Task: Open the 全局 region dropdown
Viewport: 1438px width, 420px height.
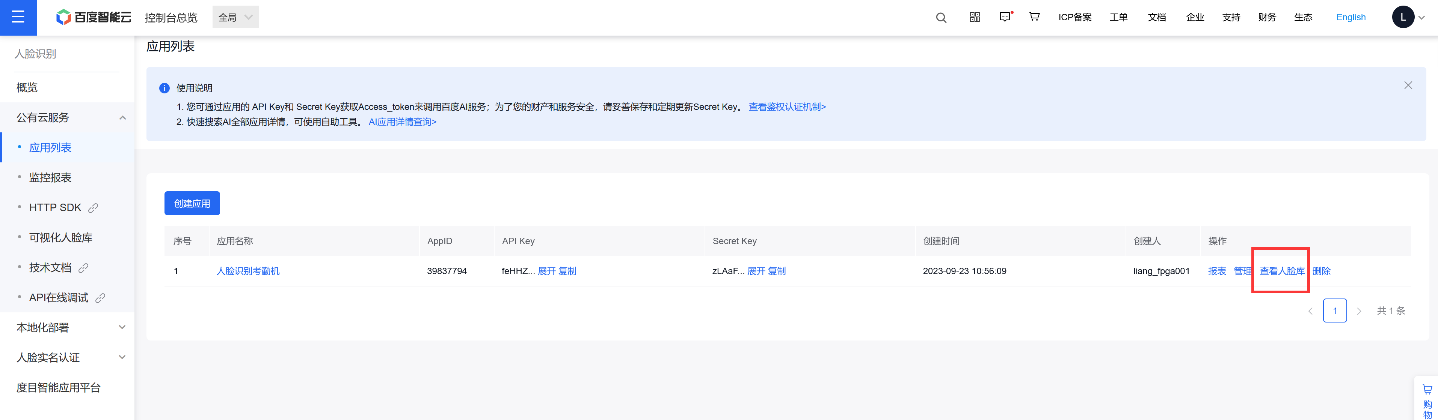Action: (x=235, y=17)
